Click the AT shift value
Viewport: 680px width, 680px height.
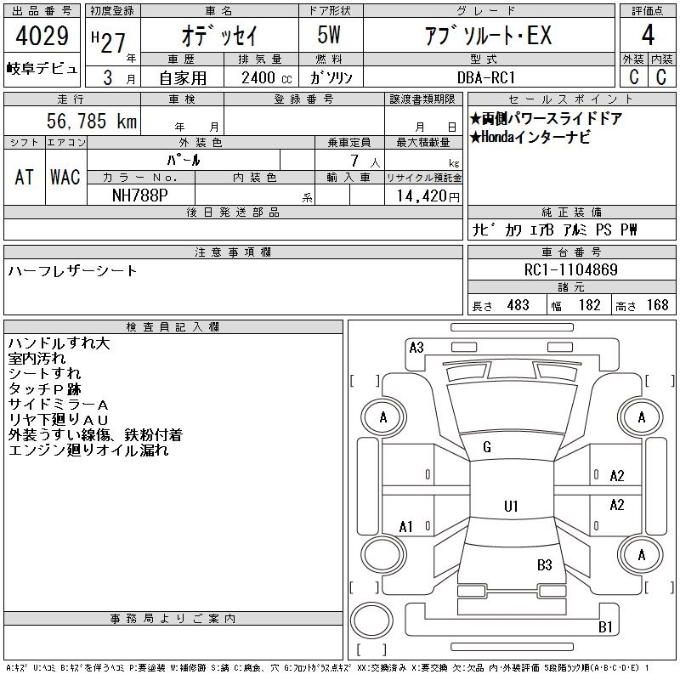click(25, 177)
